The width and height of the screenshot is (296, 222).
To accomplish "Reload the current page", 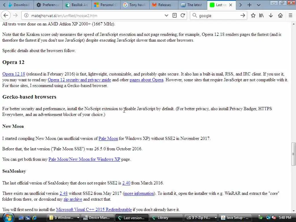I will tap(183, 16).
